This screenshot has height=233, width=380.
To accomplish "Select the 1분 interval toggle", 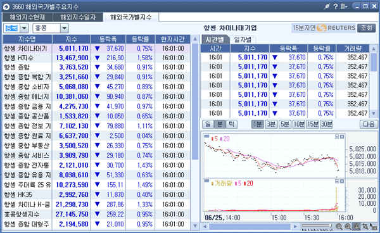I will [257, 124].
